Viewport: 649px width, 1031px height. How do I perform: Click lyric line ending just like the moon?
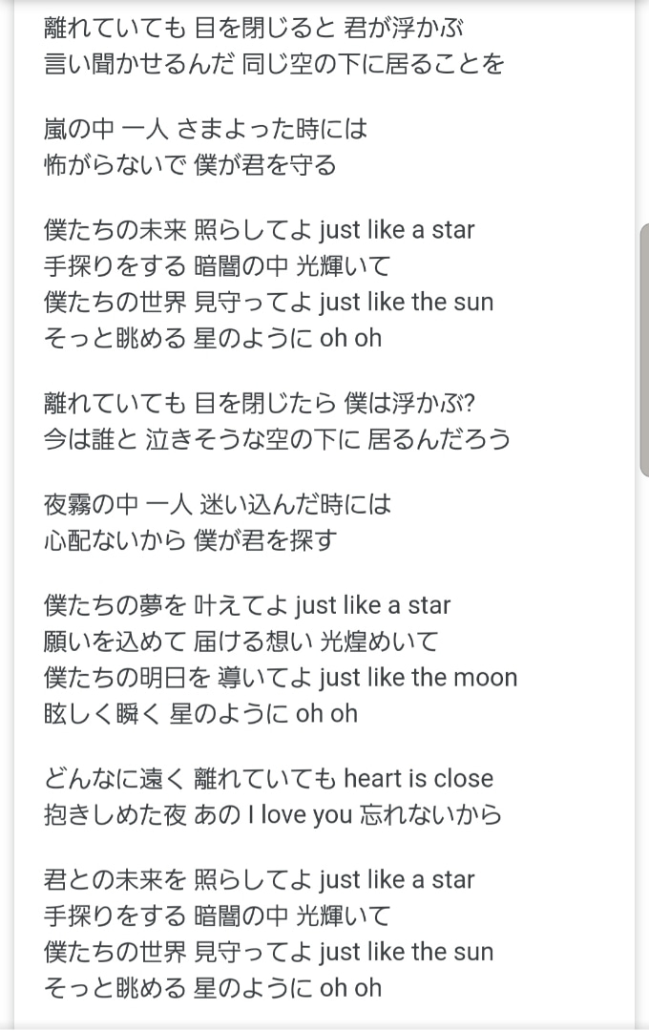coord(281,677)
